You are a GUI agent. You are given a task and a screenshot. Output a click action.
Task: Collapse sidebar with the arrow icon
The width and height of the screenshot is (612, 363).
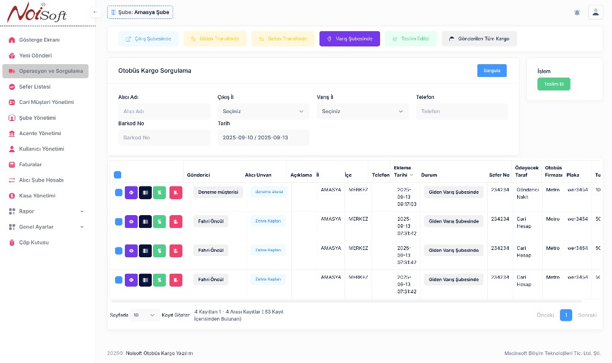pos(95,12)
